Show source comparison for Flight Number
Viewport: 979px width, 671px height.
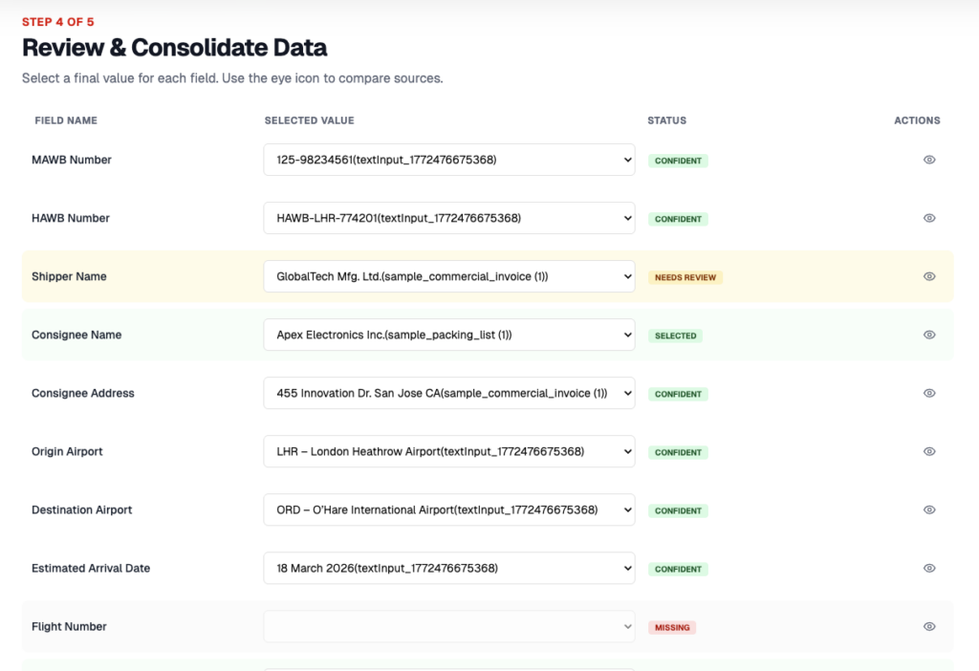coord(928,626)
